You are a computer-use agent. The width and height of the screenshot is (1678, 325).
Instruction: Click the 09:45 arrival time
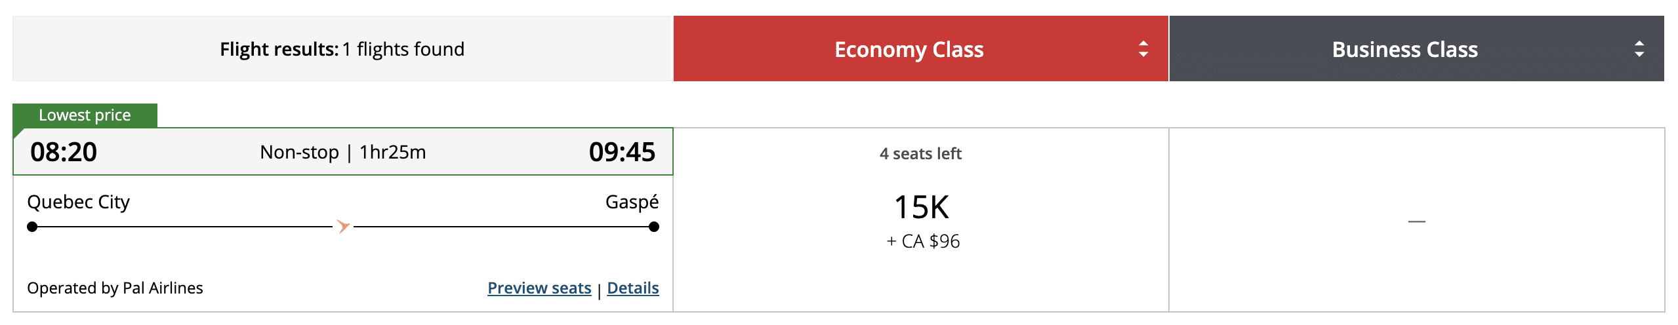622,152
